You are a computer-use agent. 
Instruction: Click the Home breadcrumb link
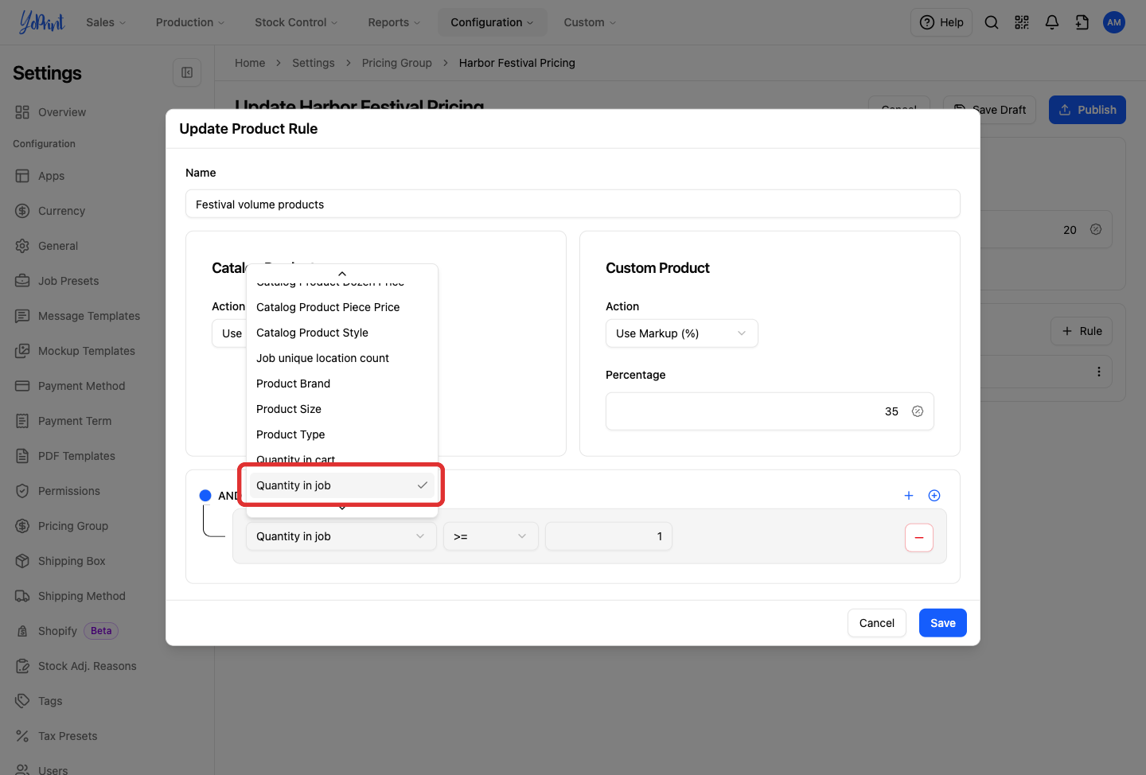click(x=250, y=63)
